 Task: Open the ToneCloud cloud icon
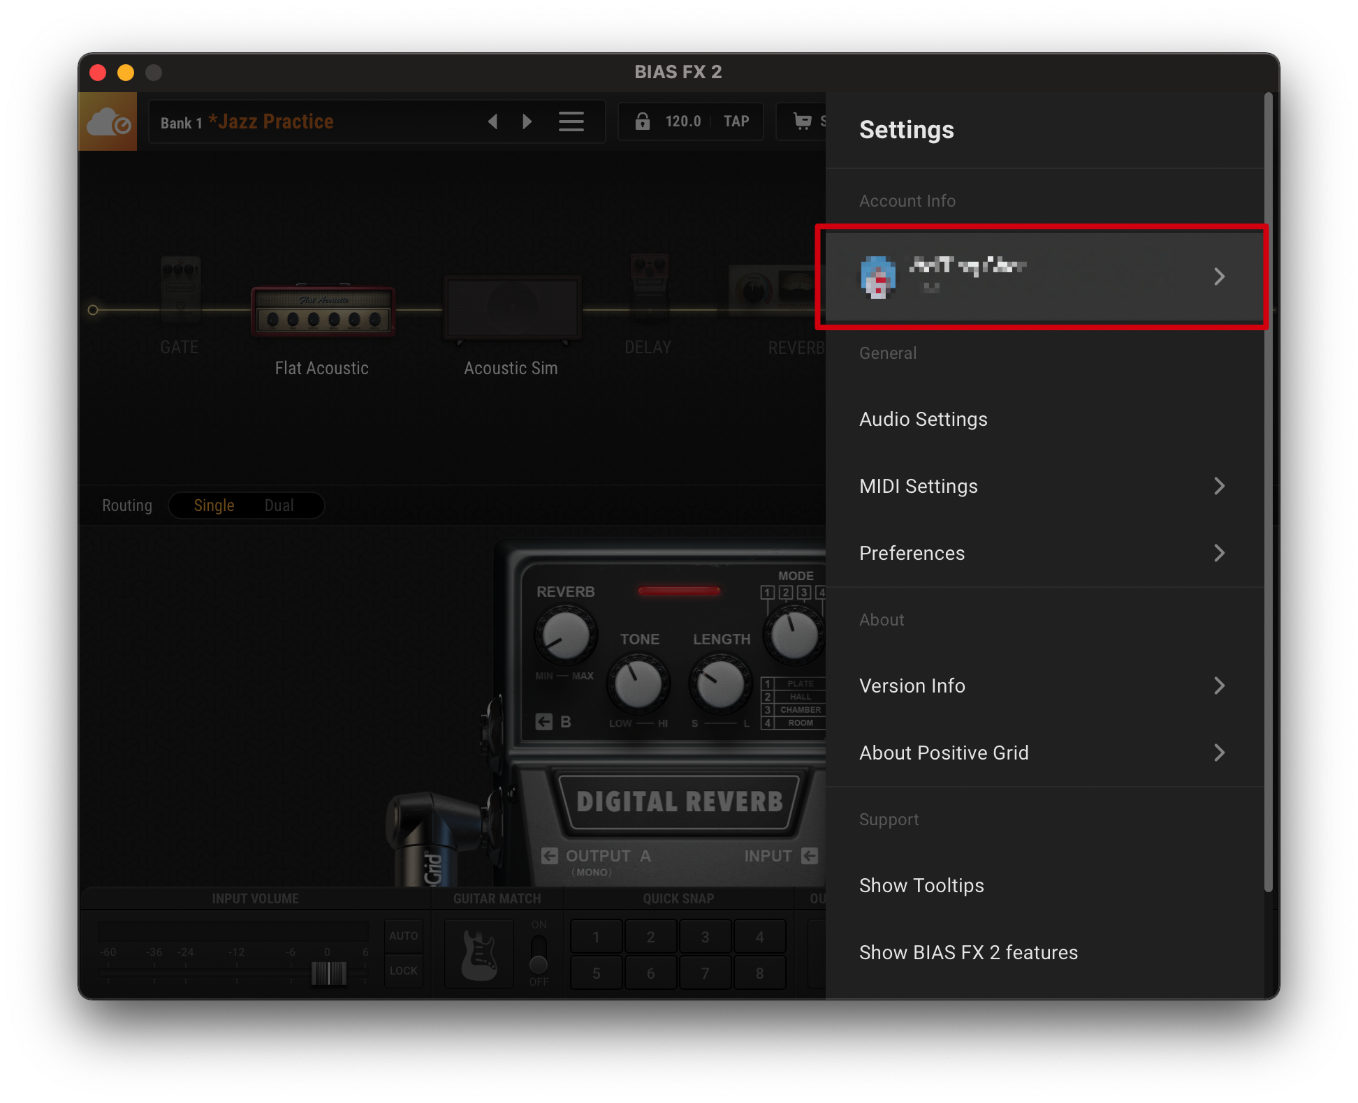(108, 121)
